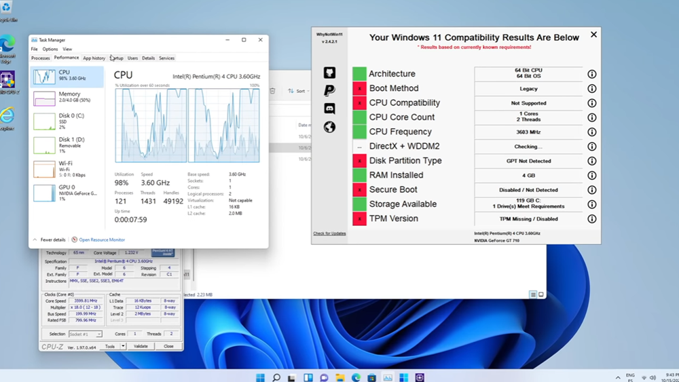Show info for Secure Boot result

pos(591,190)
